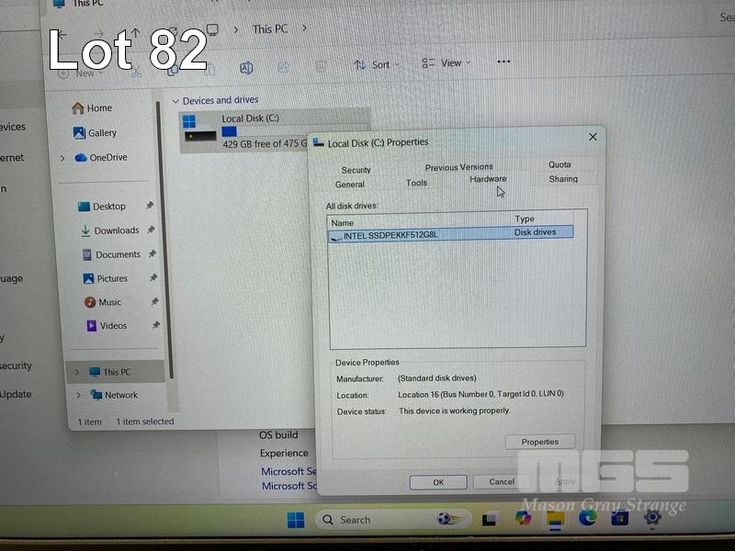Confirm with the OK button
This screenshot has width=735, height=551.
438,482
